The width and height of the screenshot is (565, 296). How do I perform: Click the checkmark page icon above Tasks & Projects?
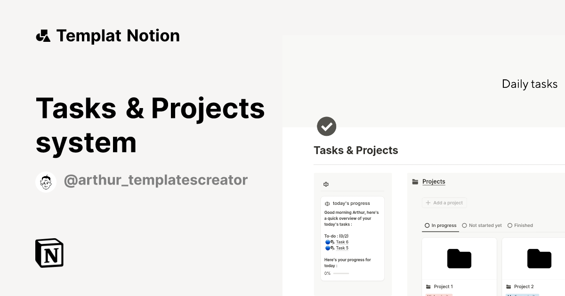coord(326,126)
